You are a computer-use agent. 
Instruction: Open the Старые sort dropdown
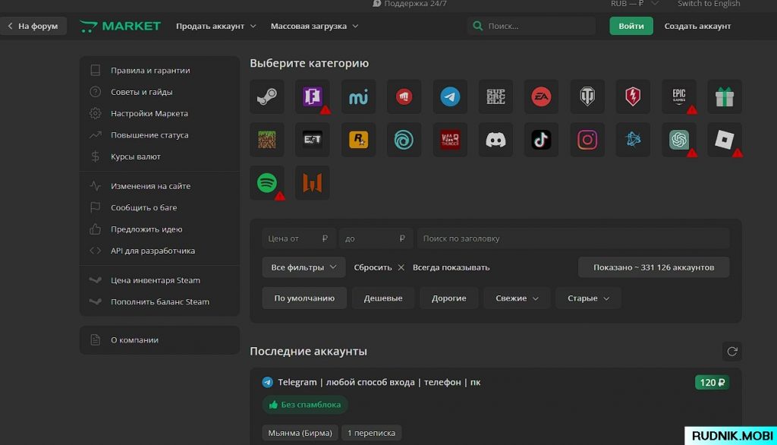pyautogui.click(x=588, y=298)
